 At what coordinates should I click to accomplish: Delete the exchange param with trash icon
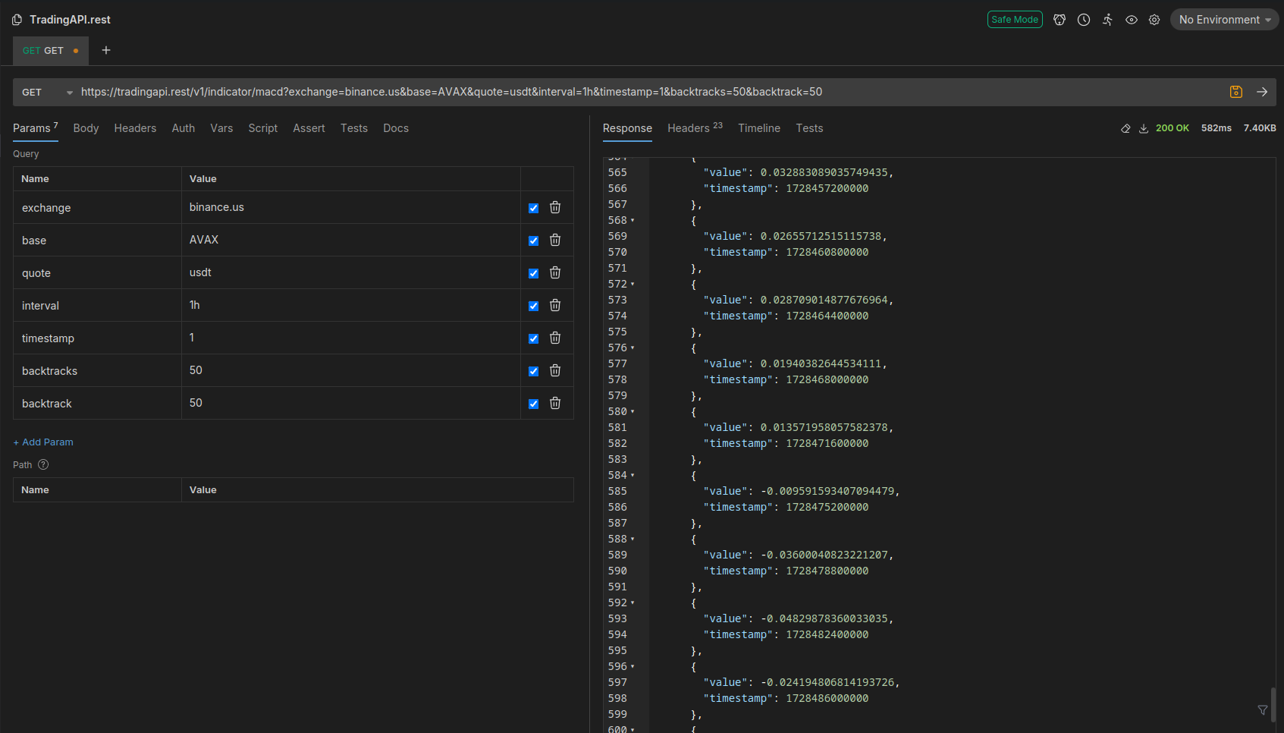(x=555, y=207)
